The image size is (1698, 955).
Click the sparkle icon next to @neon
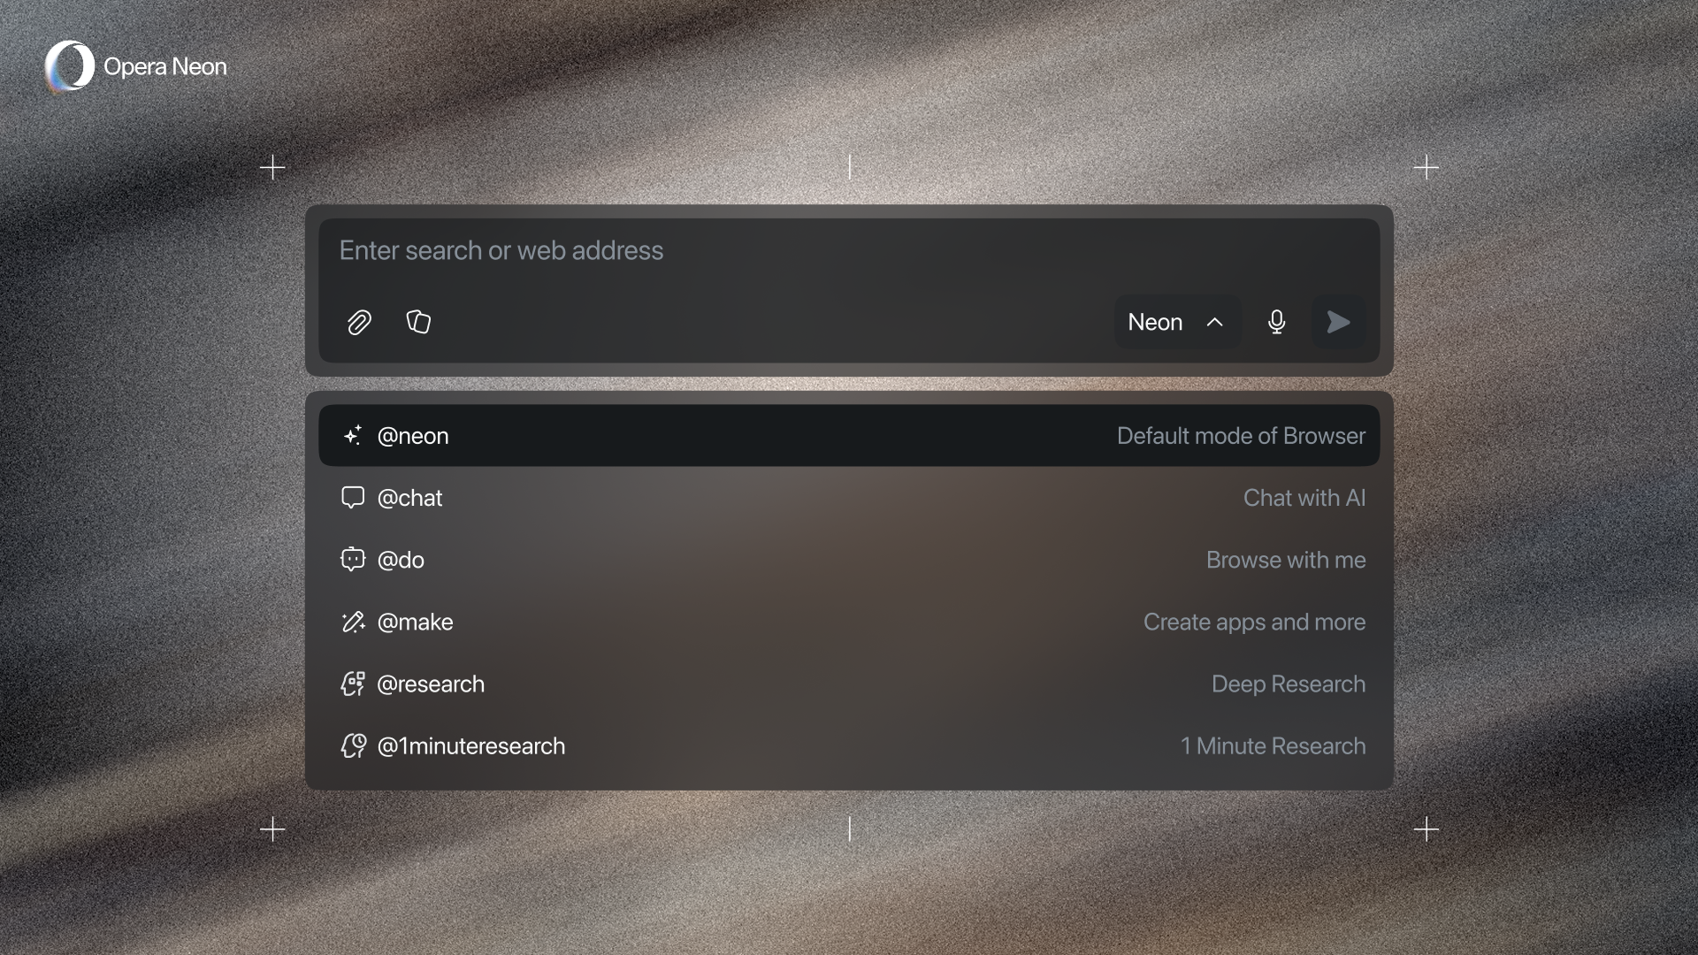click(352, 435)
